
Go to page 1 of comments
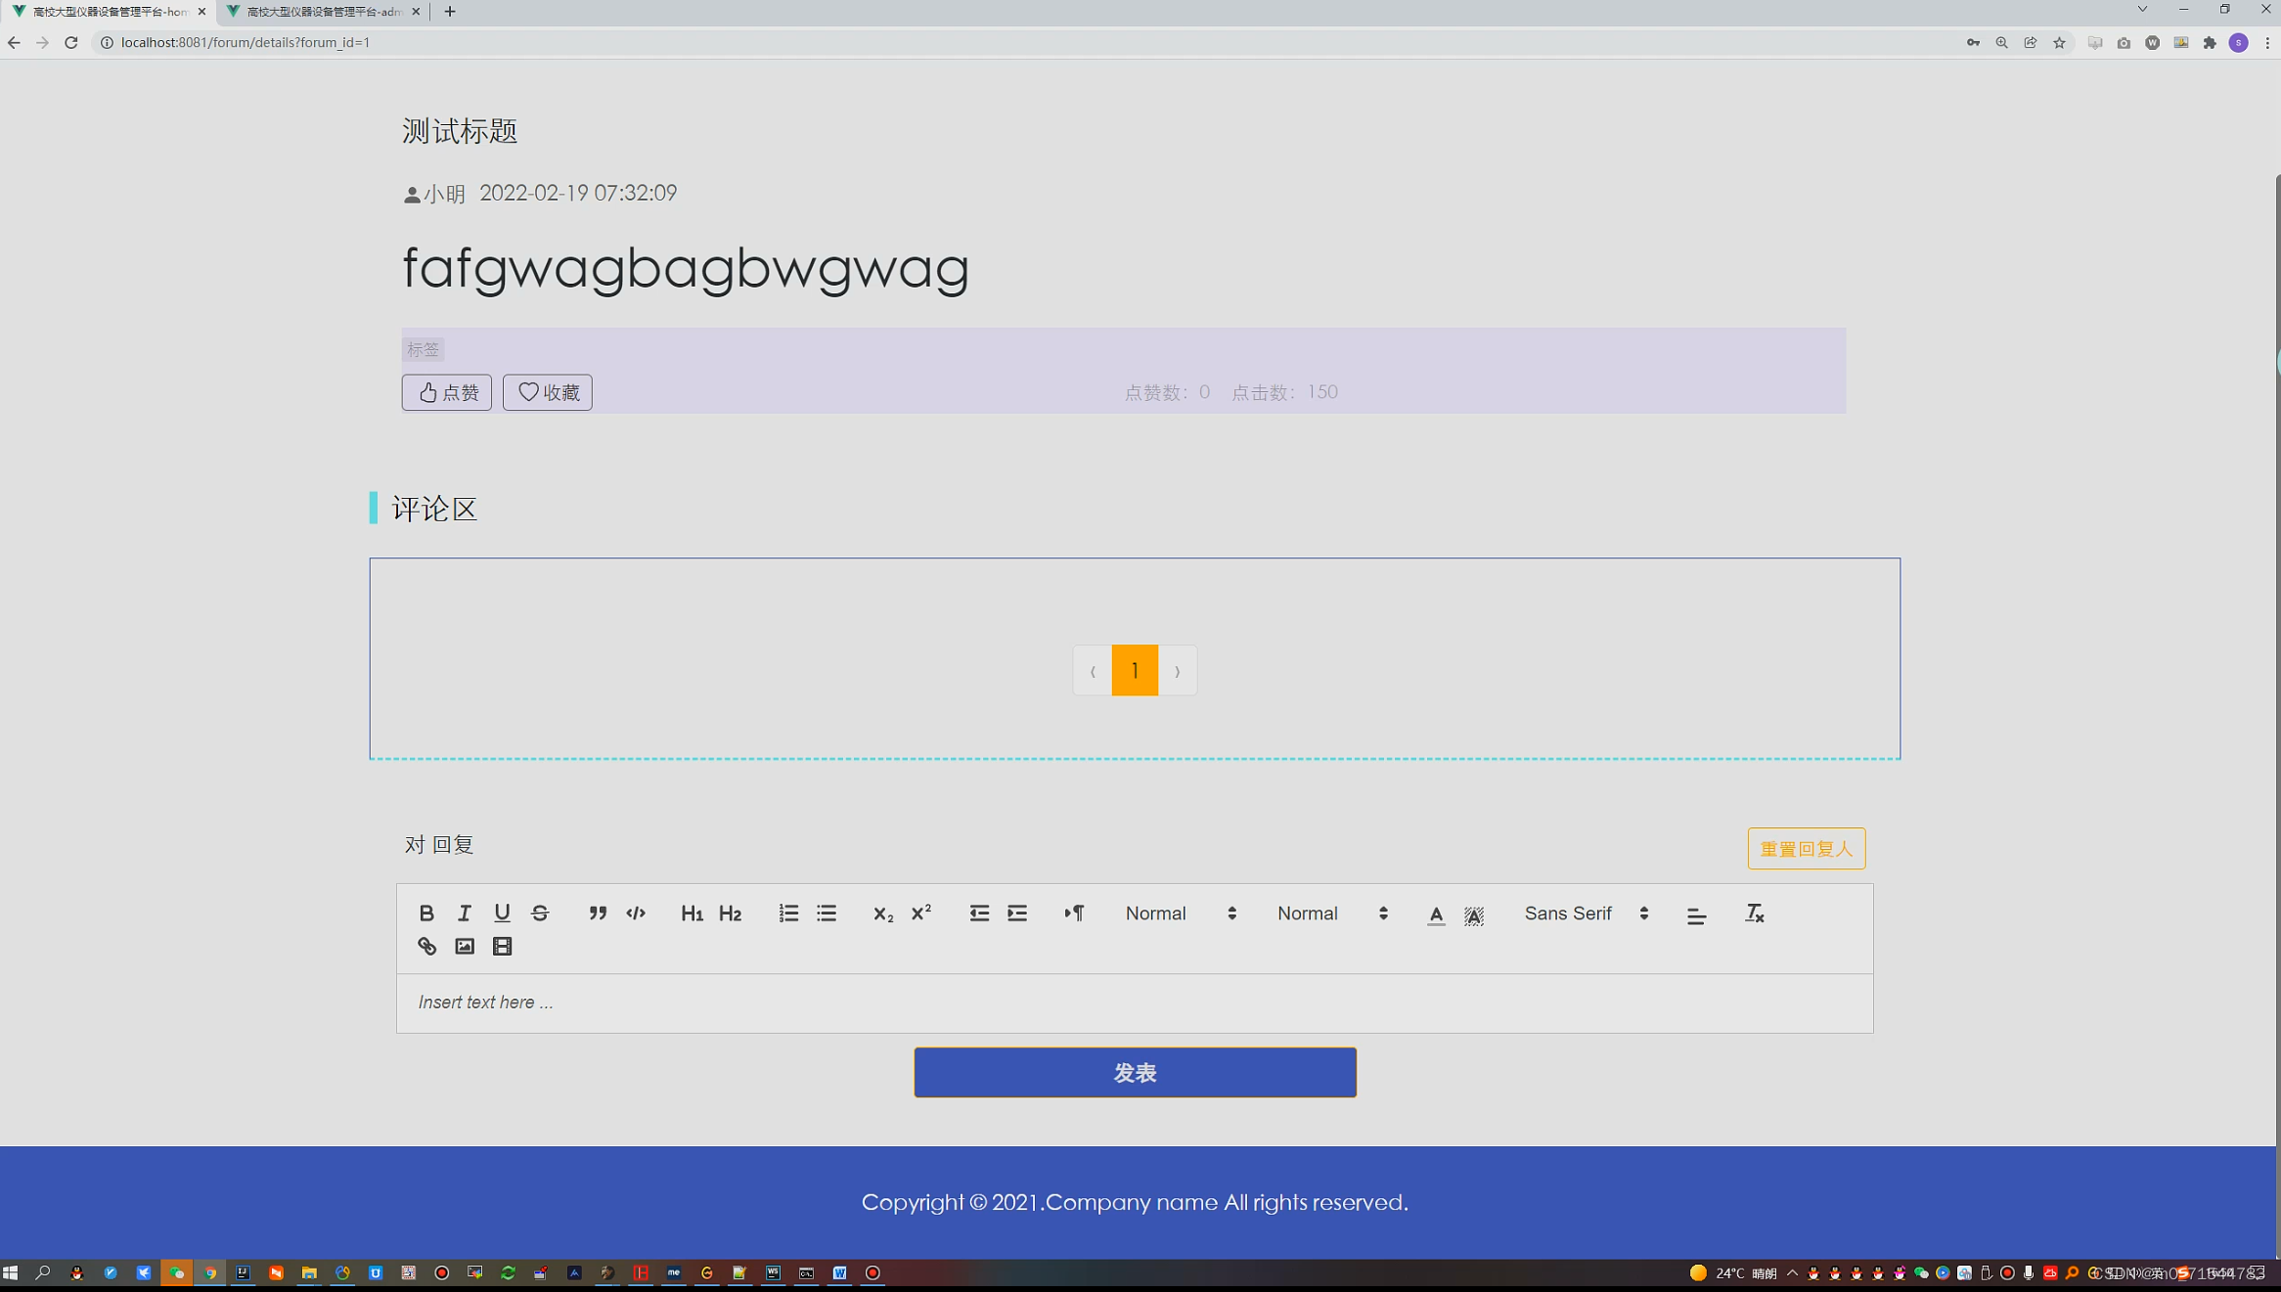click(x=1135, y=670)
